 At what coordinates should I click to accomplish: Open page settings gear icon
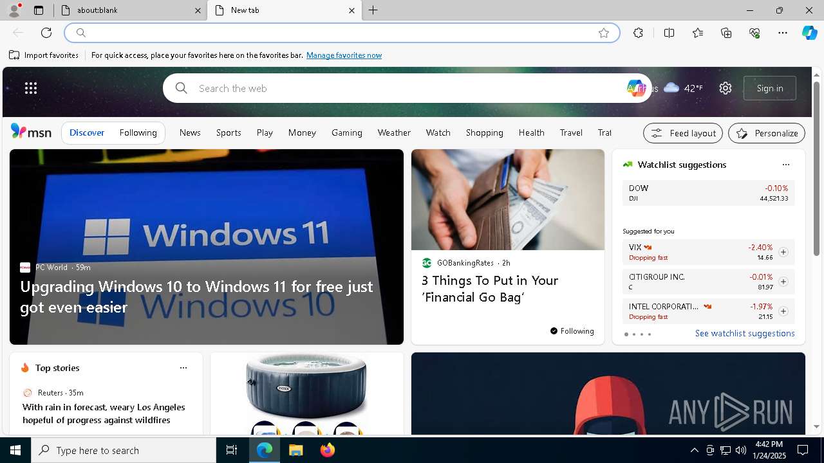726,88
